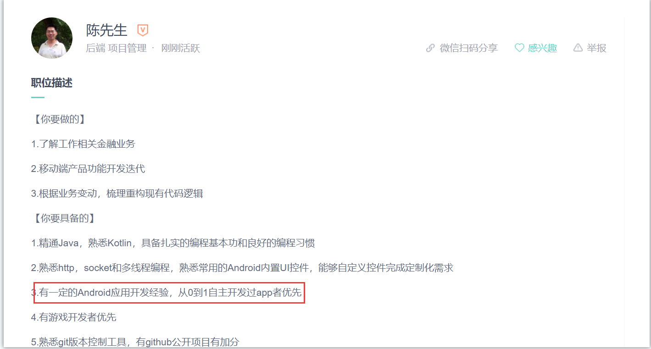
Task: Select the 职位描述 section heading
Action: pos(52,83)
